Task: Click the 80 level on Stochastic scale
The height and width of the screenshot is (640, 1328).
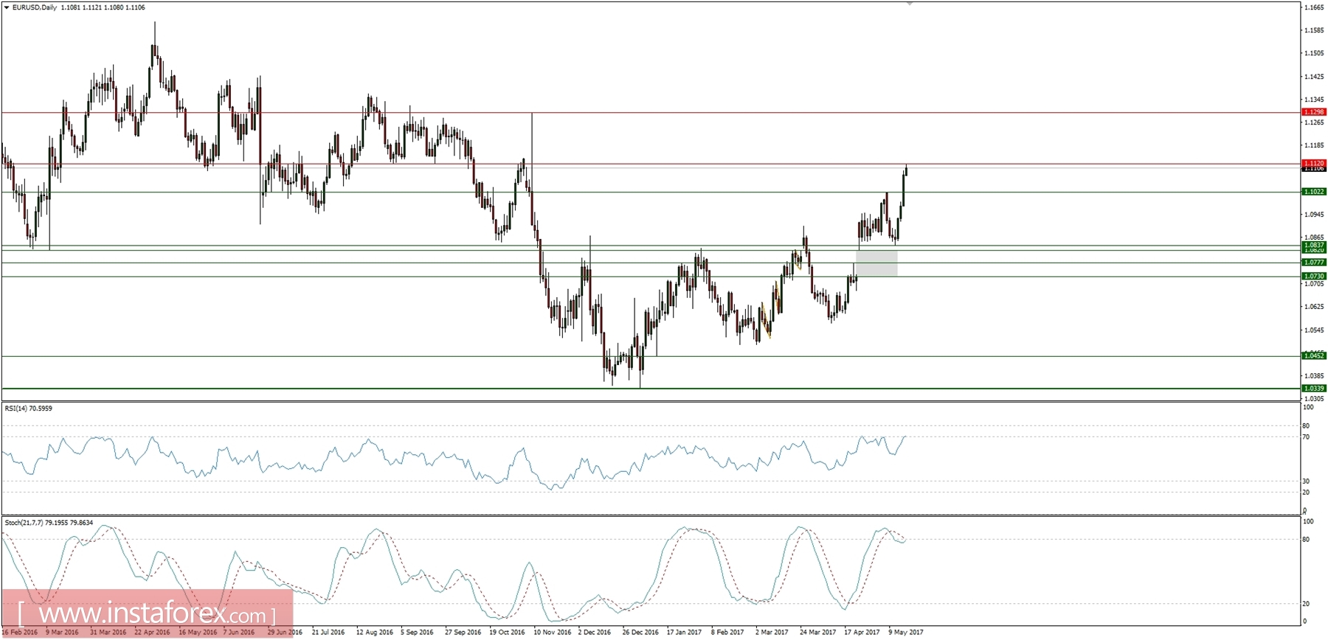Action: (x=1306, y=540)
